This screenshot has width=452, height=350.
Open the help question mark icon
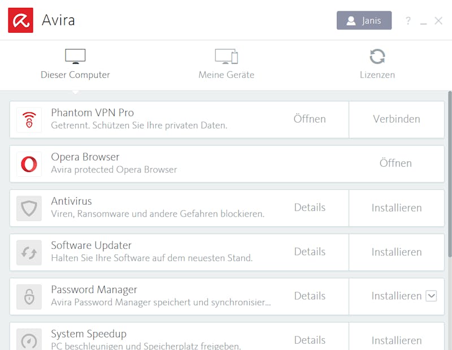coord(408,21)
